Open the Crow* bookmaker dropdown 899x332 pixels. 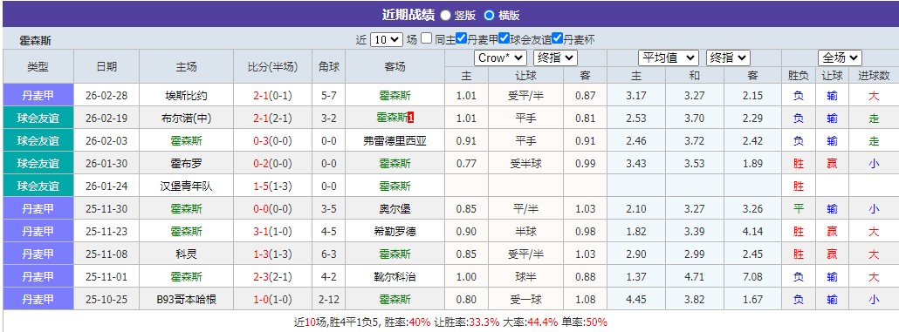pyautogui.click(x=500, y=58)
